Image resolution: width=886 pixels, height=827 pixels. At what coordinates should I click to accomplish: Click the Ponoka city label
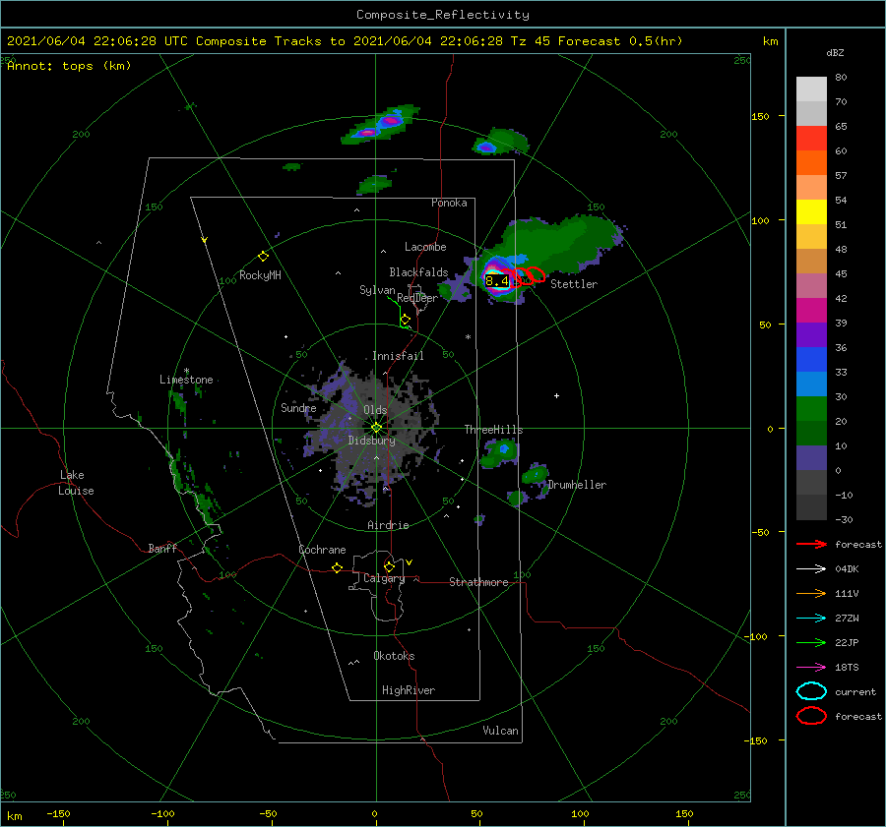coord(449,203)
